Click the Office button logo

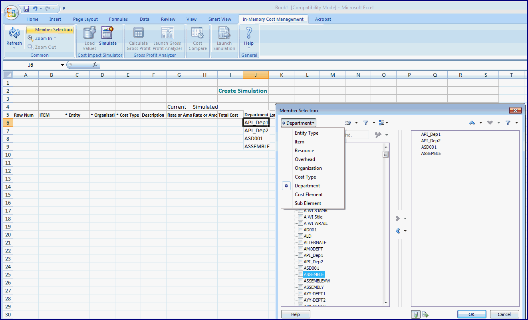[x=12, y=12]
